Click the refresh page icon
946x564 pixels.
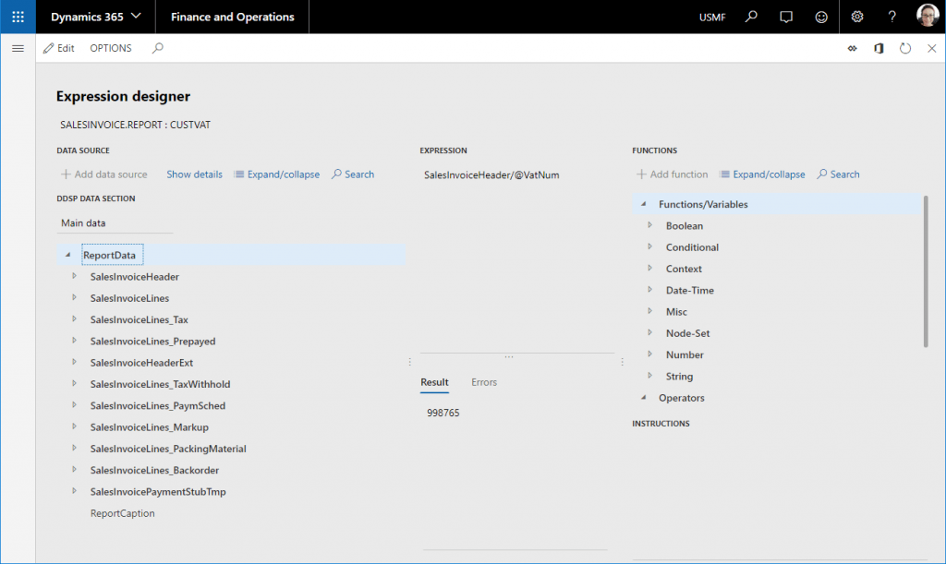click(905, 48)
